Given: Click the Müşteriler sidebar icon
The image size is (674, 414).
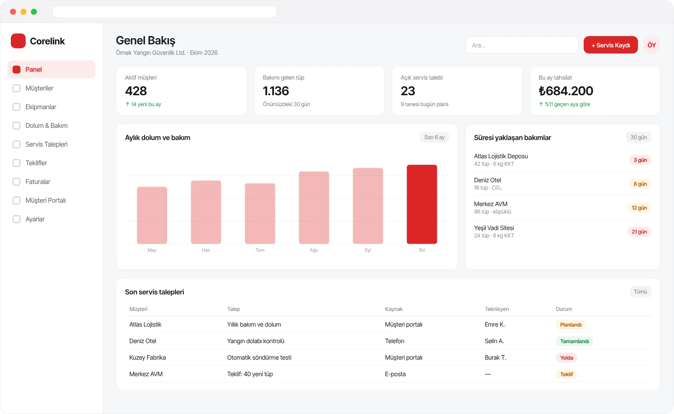Looking at the screenshot, I should click(17, 88).
